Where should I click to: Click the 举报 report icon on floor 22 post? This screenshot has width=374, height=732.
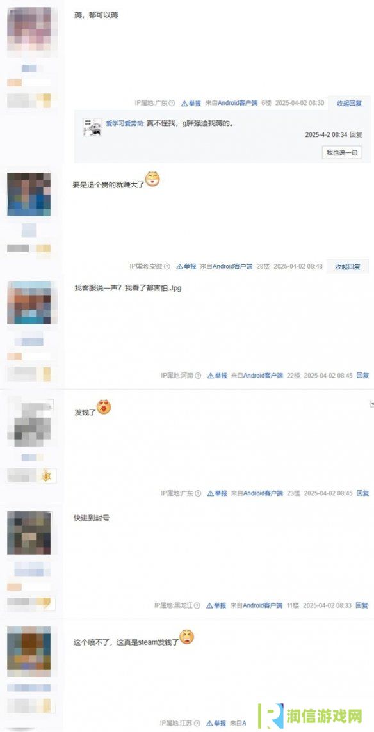(210, 376)
